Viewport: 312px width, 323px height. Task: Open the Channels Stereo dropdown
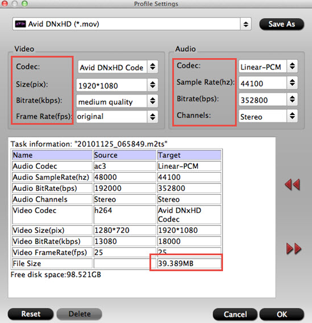pyautogui.click(x=292, y=116)
